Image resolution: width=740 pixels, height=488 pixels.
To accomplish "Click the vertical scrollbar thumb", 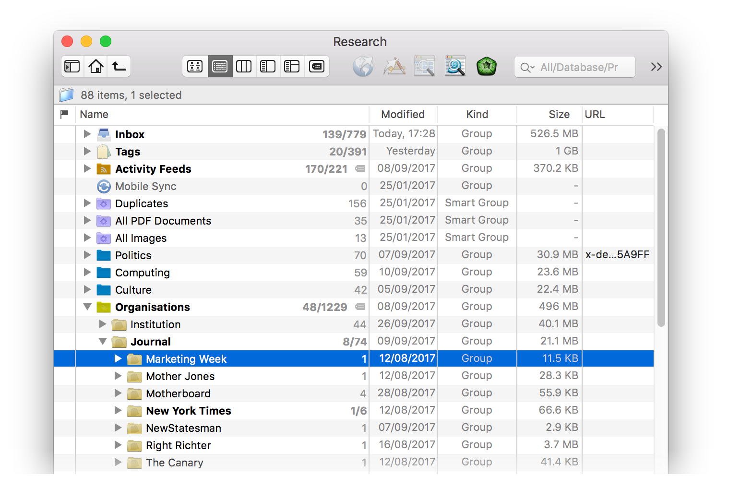I will click(661, 227).
